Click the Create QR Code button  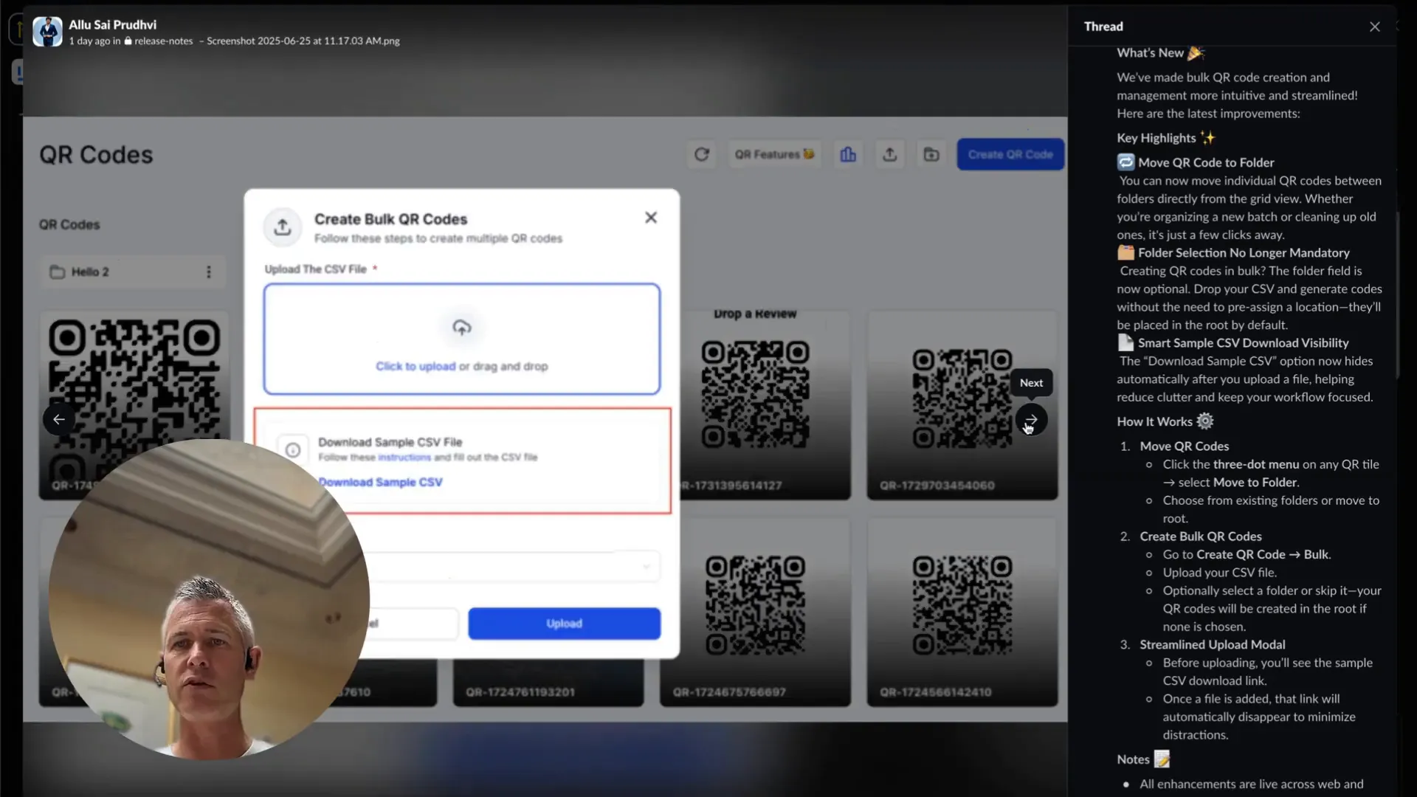1010,154
